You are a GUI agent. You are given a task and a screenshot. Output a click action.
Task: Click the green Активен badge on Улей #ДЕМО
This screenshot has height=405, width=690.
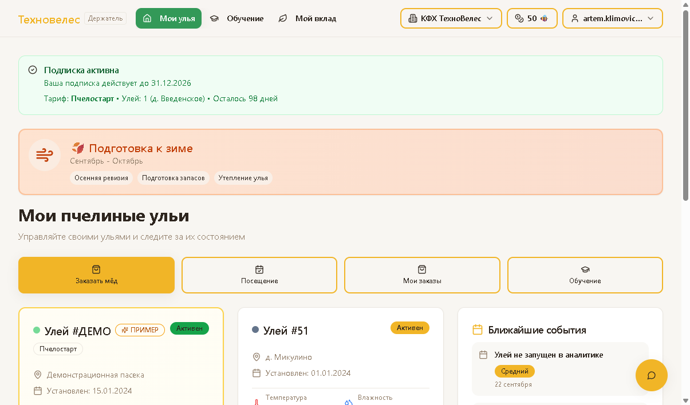tap(190, 328)
